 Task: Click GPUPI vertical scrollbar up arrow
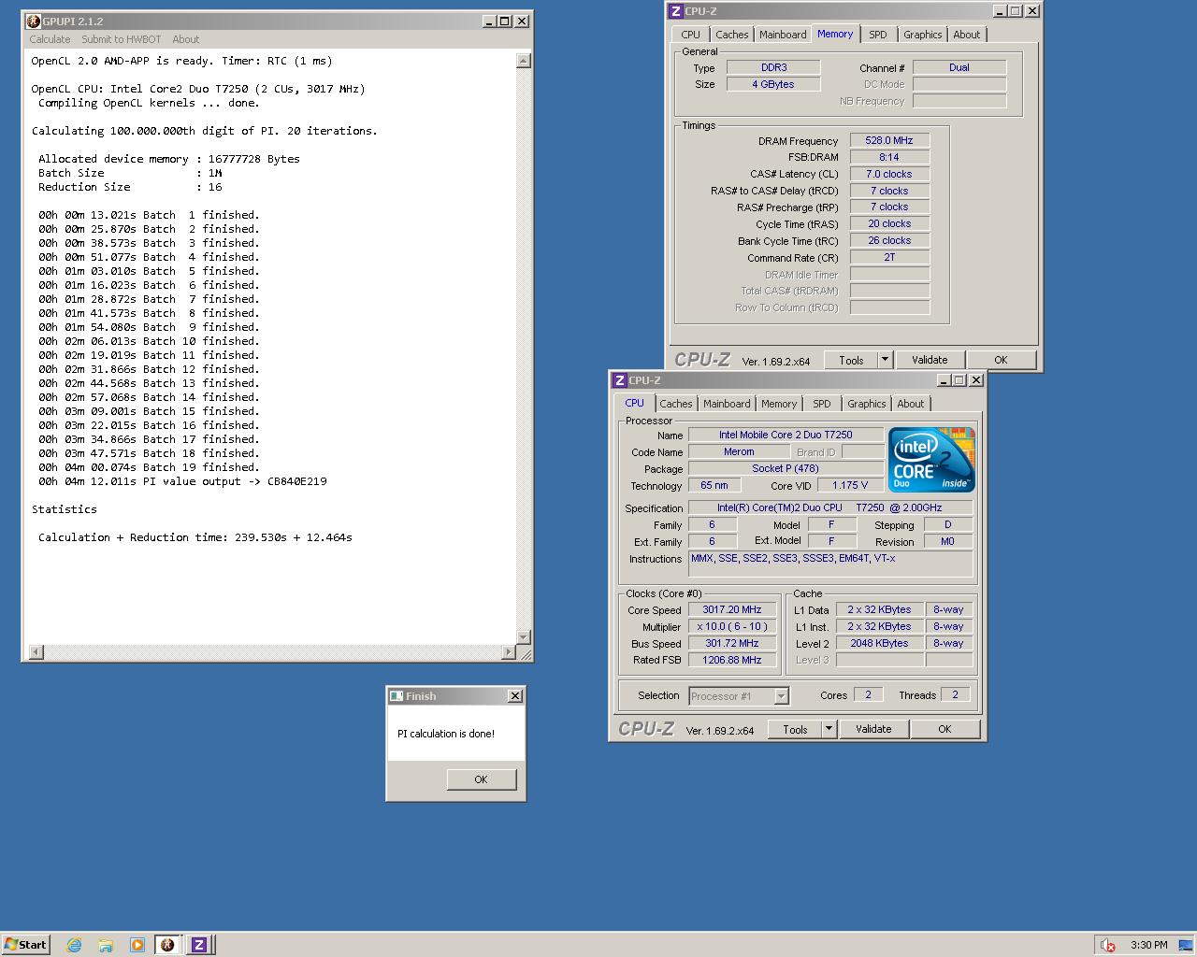click(x=524, y=61)
